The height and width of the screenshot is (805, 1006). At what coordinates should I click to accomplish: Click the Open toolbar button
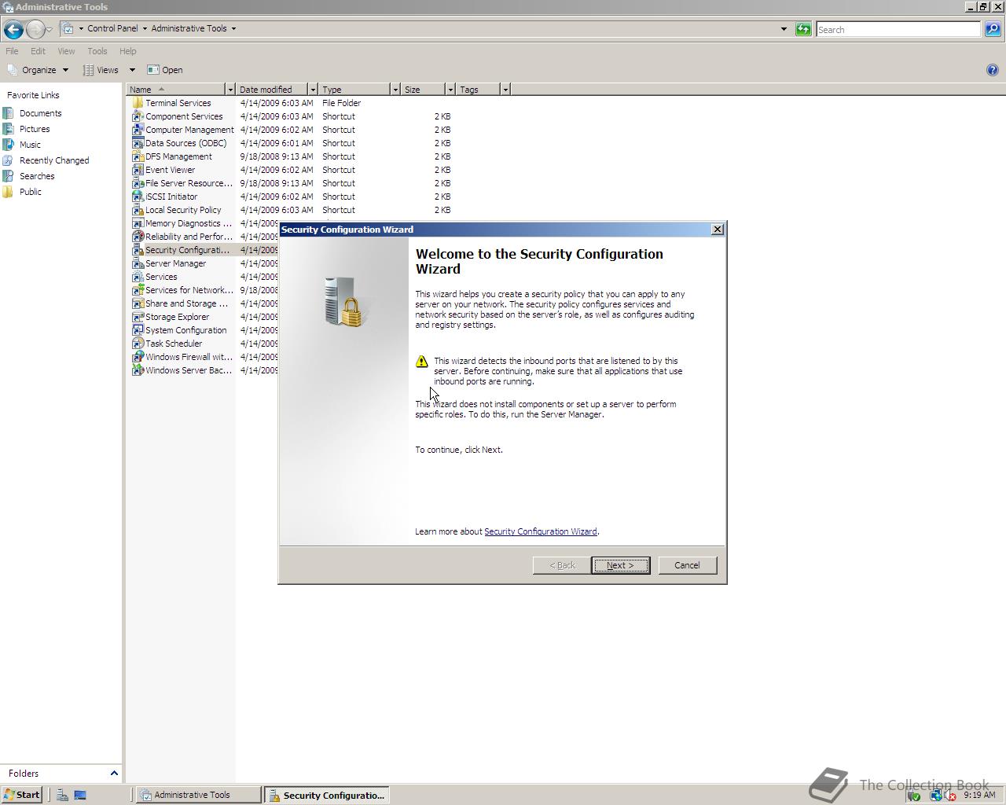(x=165, y=70)
